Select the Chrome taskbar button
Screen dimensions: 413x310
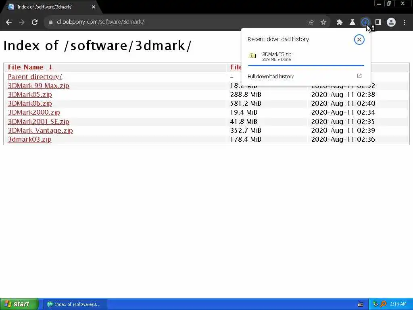click(75, 304)
